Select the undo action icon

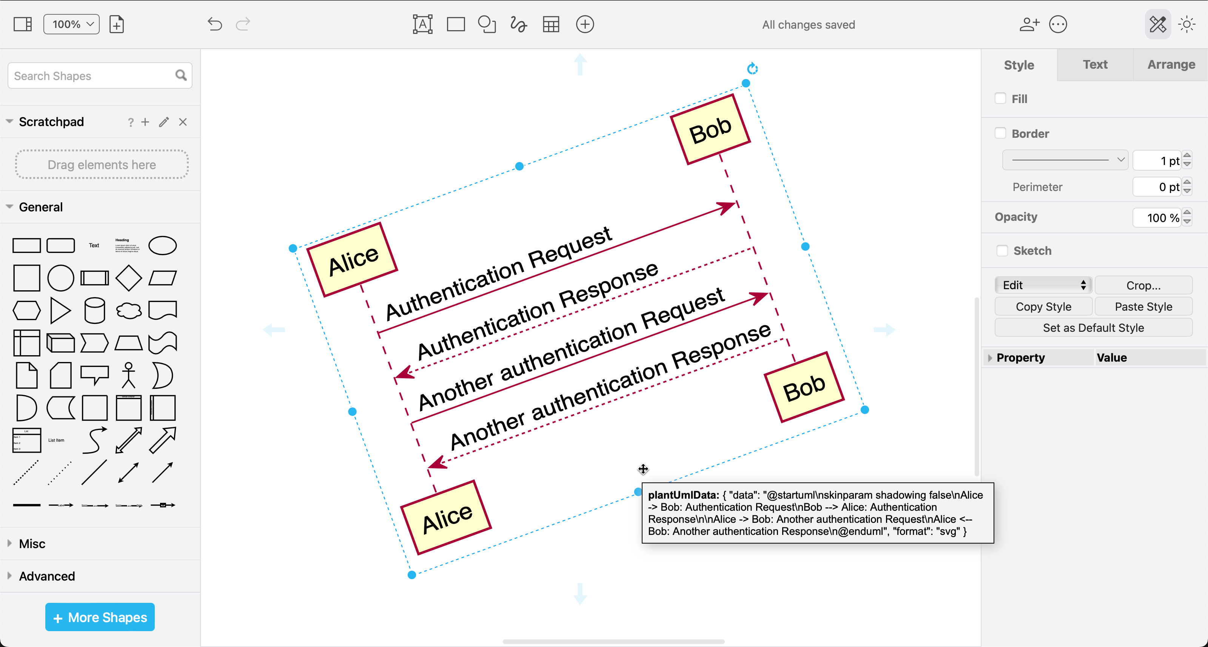216,24
